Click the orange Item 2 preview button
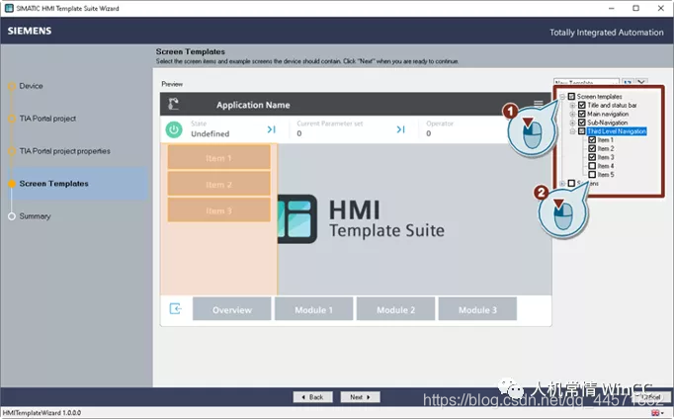674x419 pixels. [x=218, y=185]
